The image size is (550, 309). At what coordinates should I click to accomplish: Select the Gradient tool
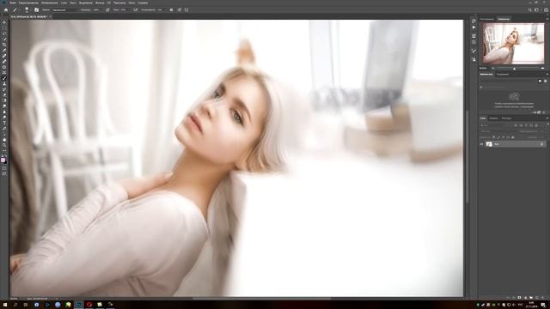(4, 100)
